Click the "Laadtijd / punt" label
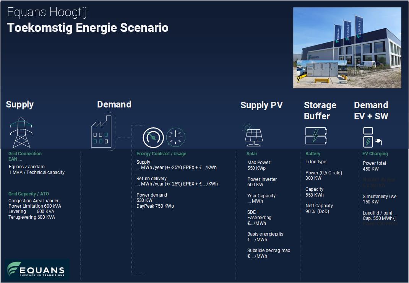This screenshot has height=283, width=409. (377, 213)
